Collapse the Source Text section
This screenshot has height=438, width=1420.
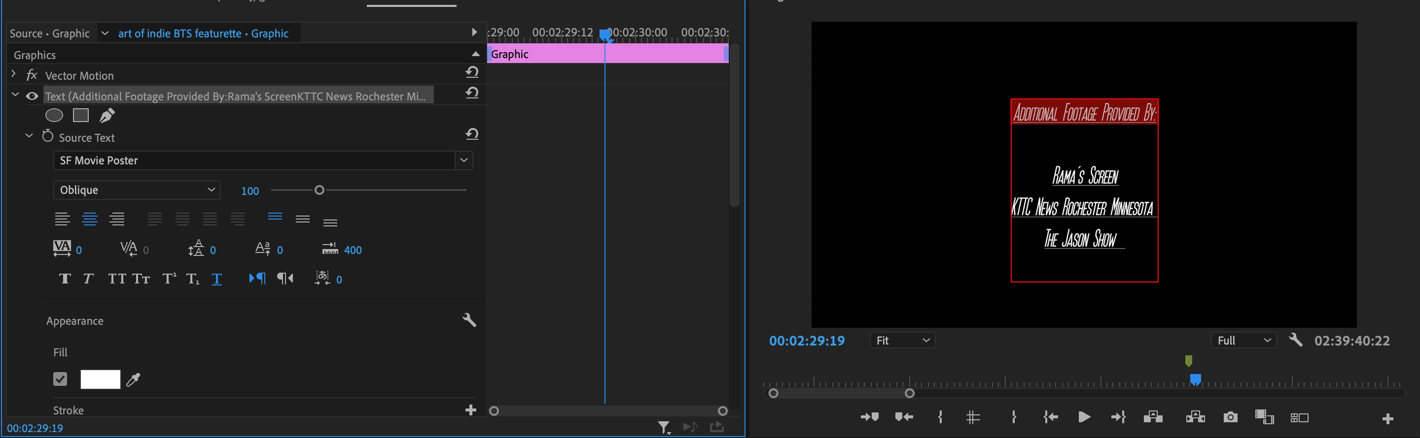click(x=29, y=135)
